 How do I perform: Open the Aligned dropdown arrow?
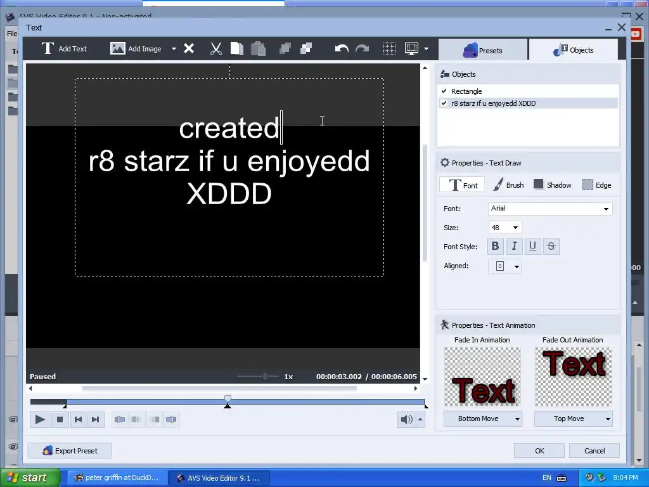pos(517,266)
